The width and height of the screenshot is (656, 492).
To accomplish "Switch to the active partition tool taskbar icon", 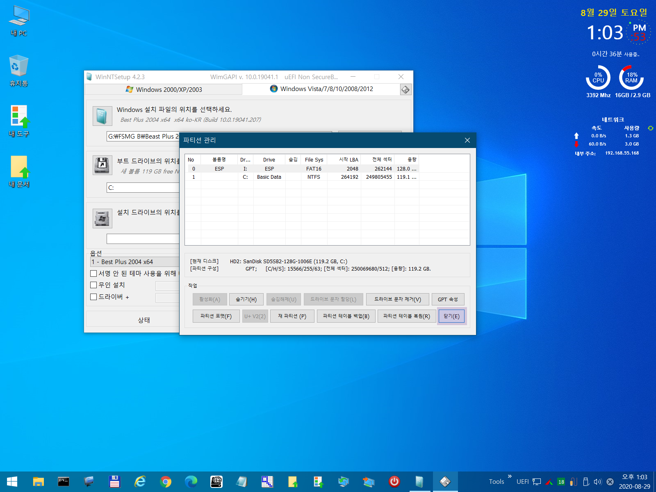I will tap(445, 482).
